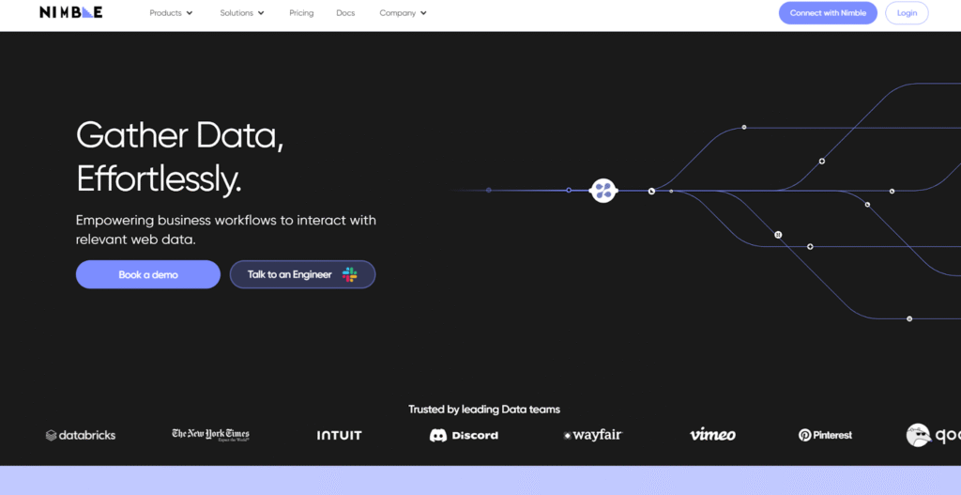961x495 pixels.
Task: Go to the Docs page
Action: pos(345,13)
